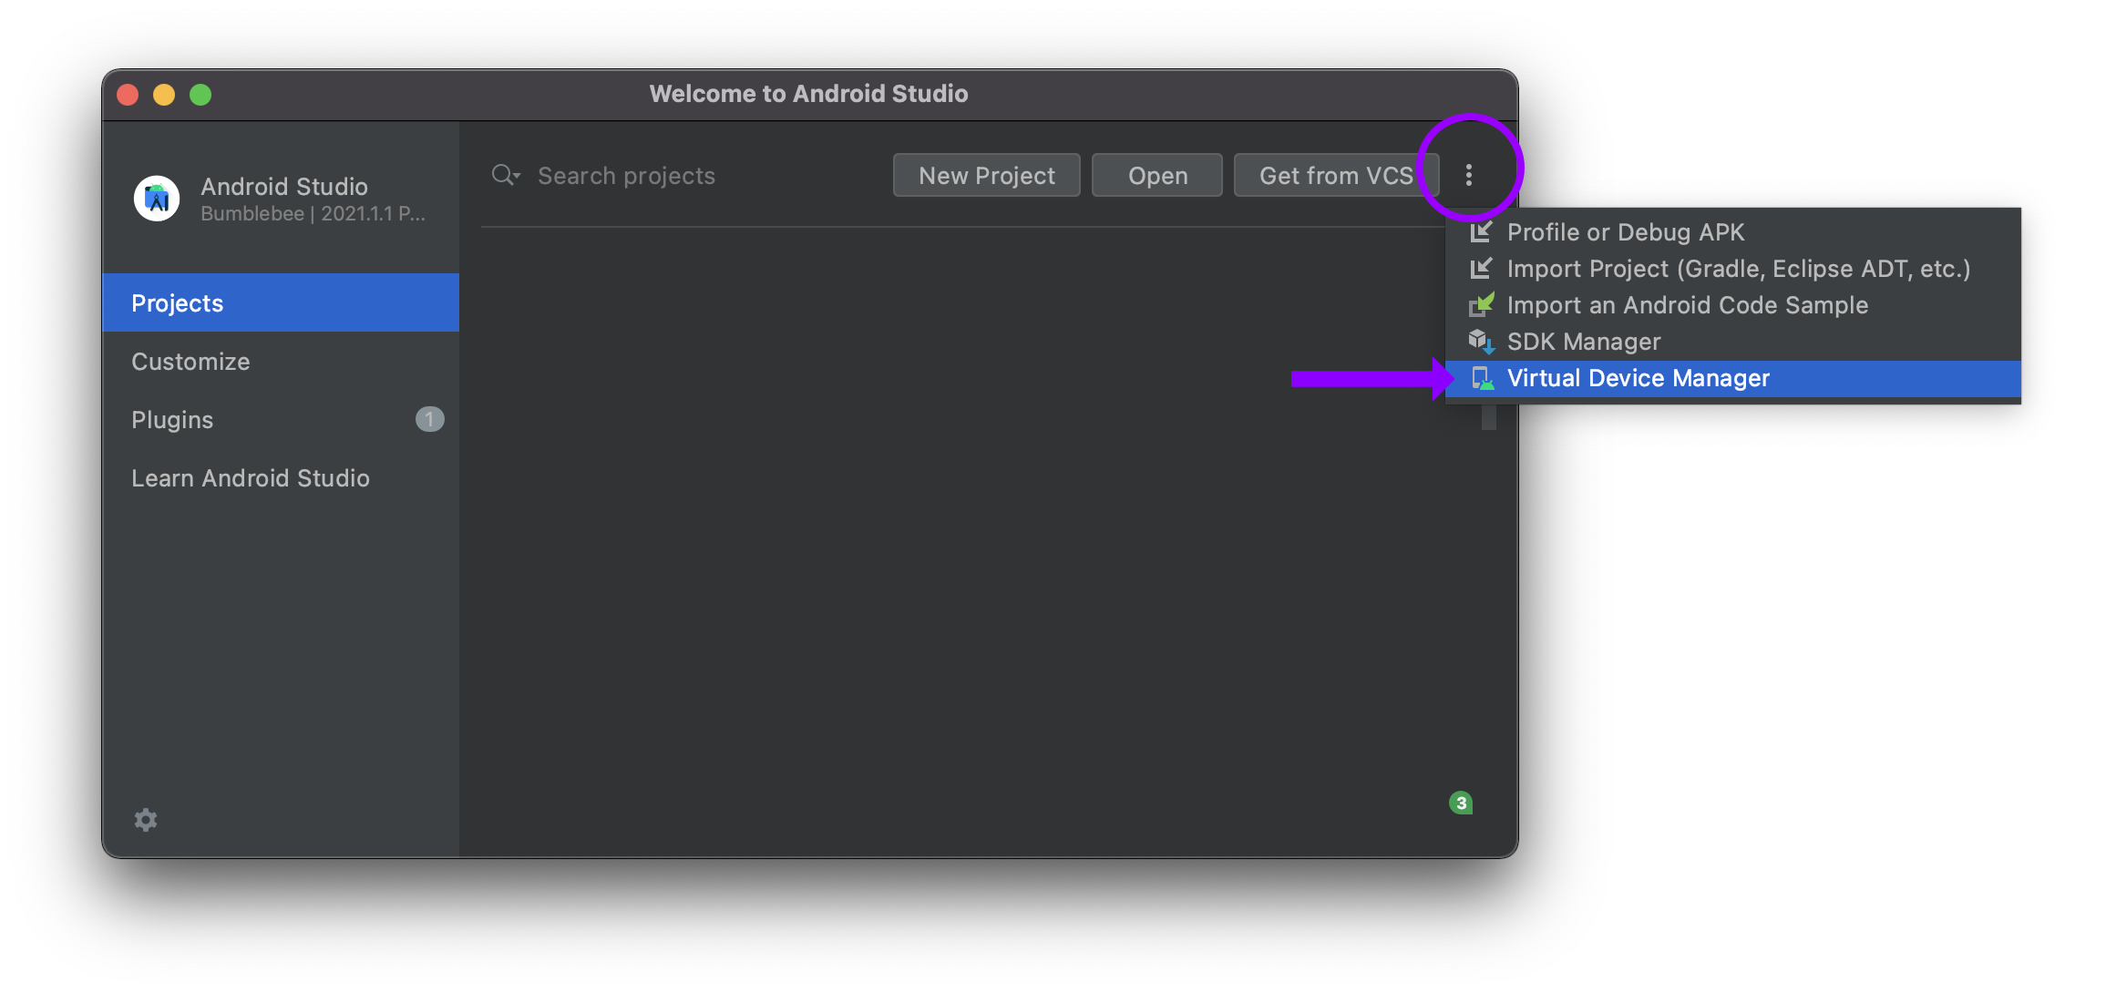The height and width of the screenshot is (993, 2106).
Task: Click the New Project button
Action: point(986,175)
